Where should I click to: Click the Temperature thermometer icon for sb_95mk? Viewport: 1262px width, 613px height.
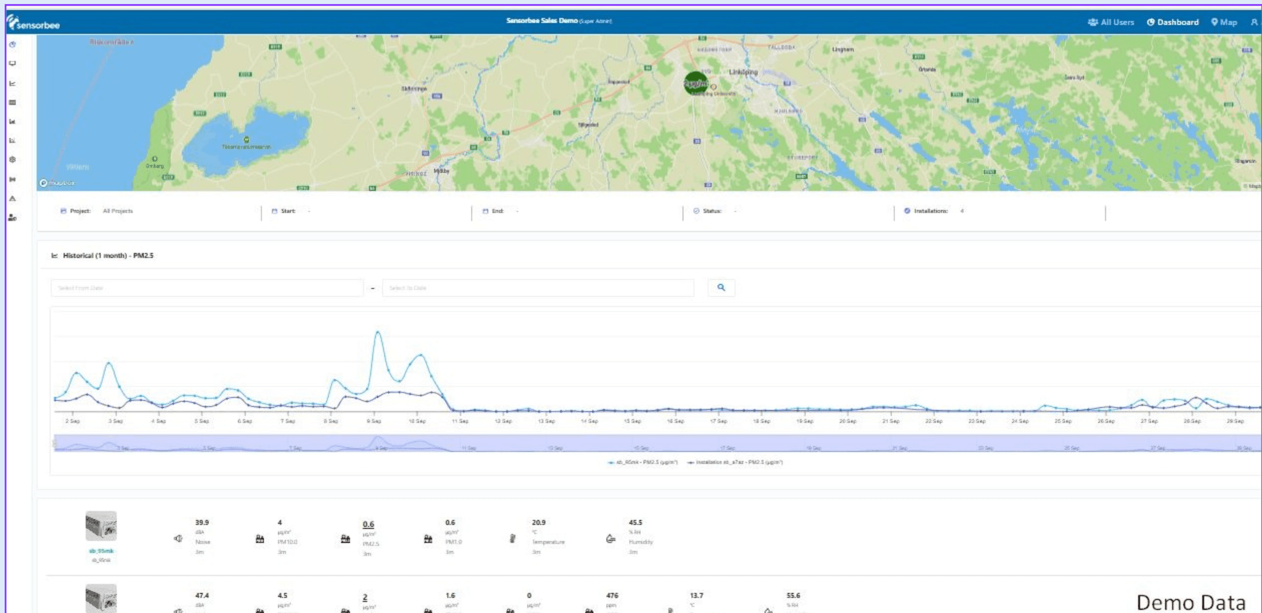(x=512, y=539)
